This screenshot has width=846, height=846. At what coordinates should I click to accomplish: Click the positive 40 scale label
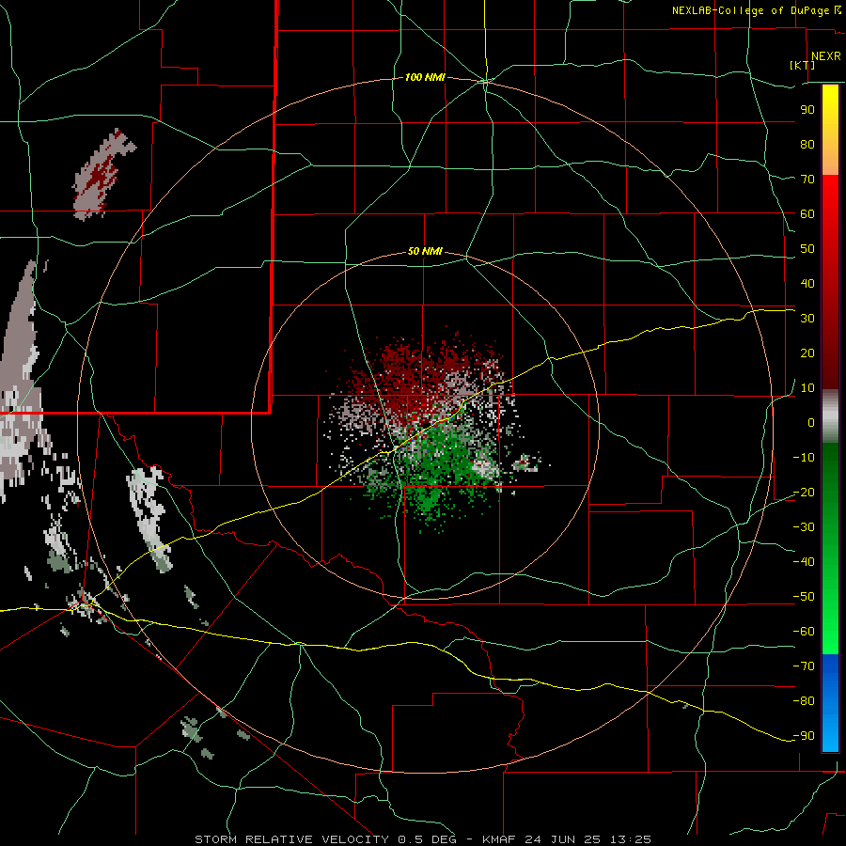click(x=807, y=283)
